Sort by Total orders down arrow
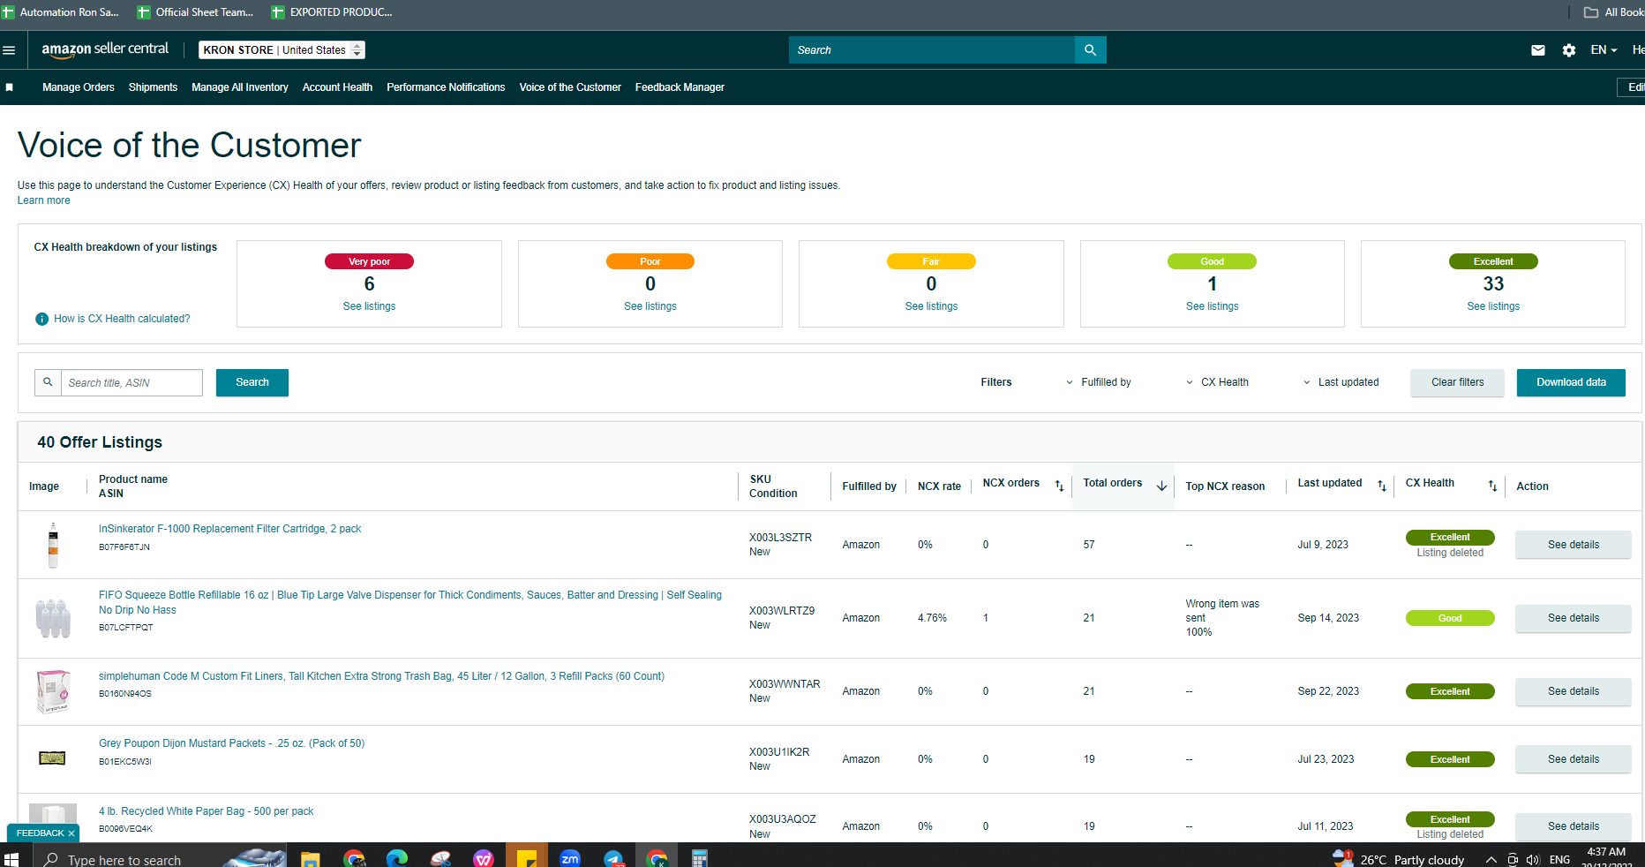Viewport: 1645px width, 867px height. [x=1161, y=486]
